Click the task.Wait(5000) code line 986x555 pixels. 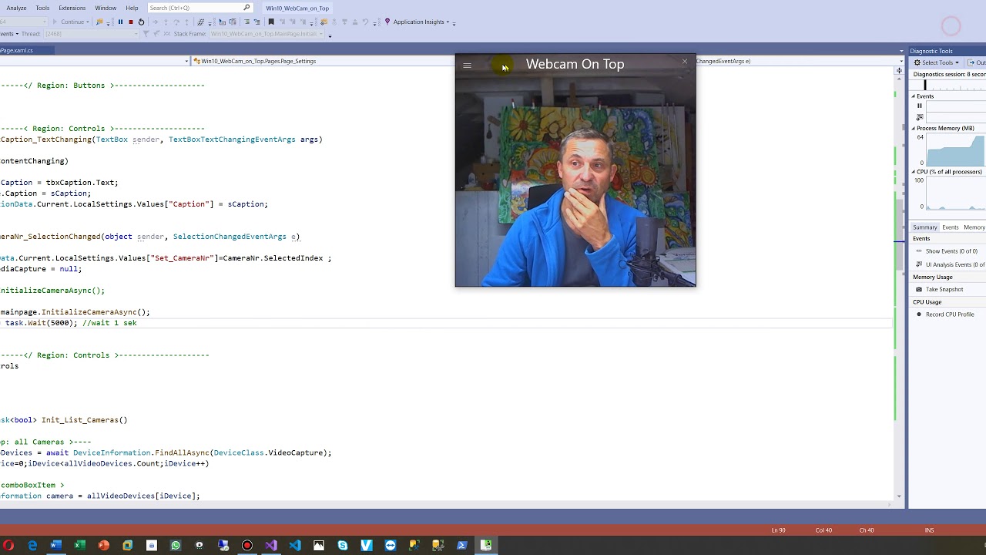point(71,323)
